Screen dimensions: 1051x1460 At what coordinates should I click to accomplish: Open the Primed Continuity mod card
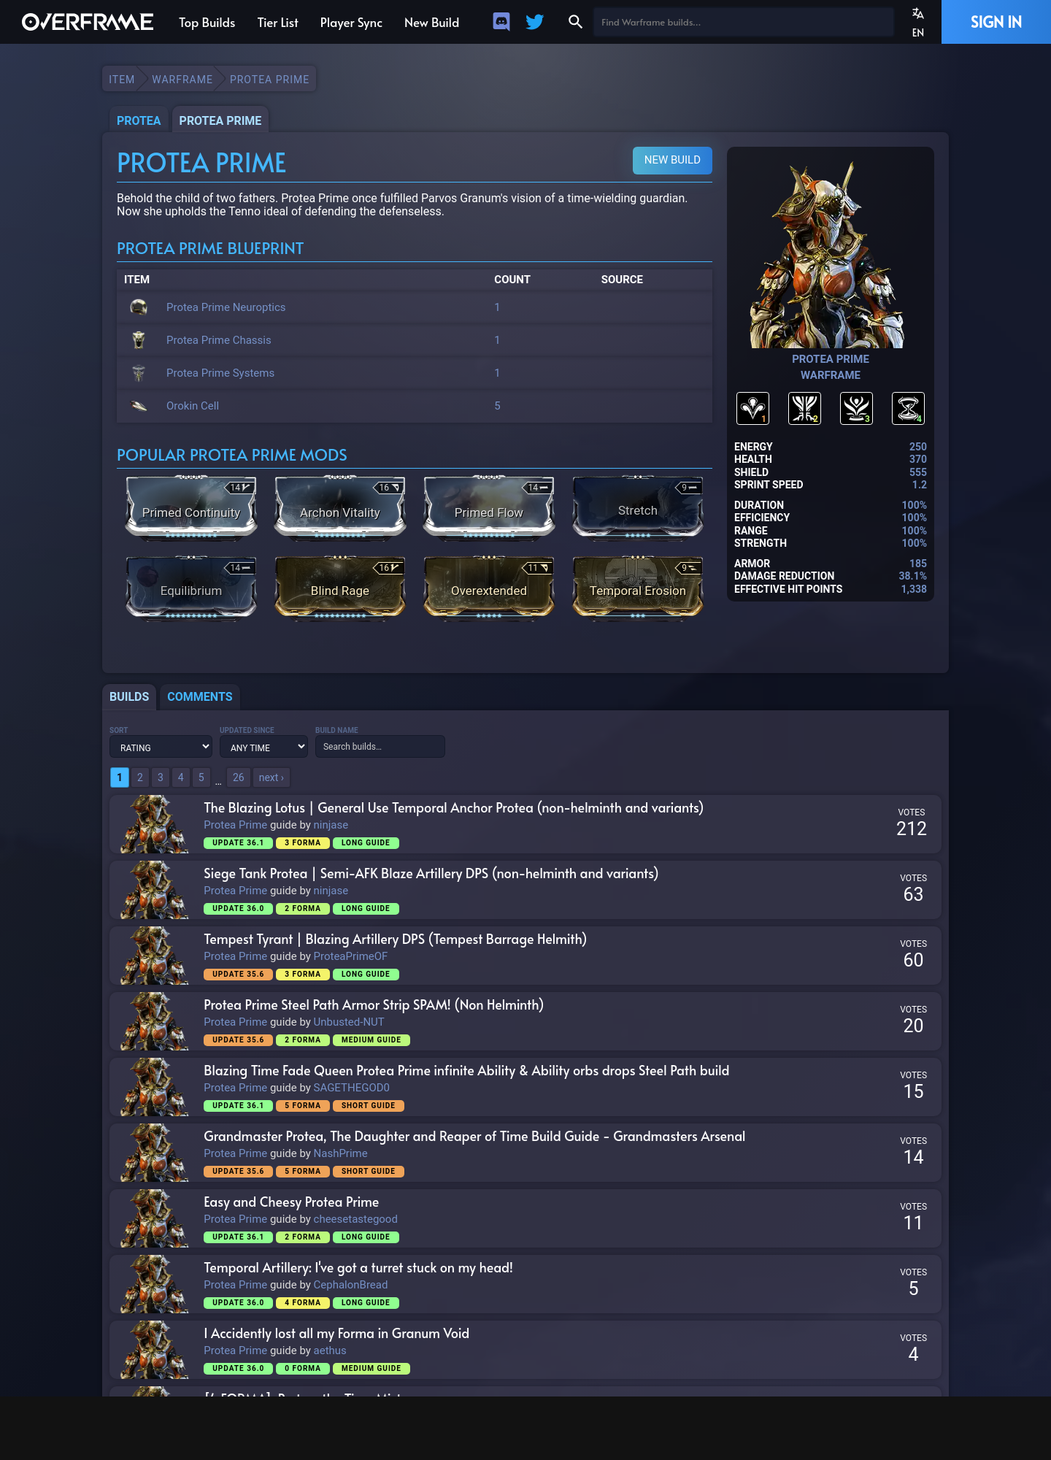click(191, 508)
